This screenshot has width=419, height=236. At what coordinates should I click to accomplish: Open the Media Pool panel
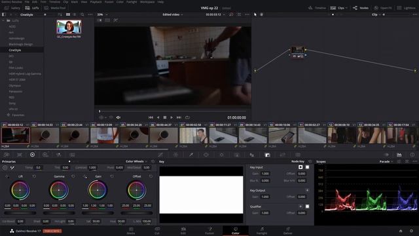coord(55,8)
